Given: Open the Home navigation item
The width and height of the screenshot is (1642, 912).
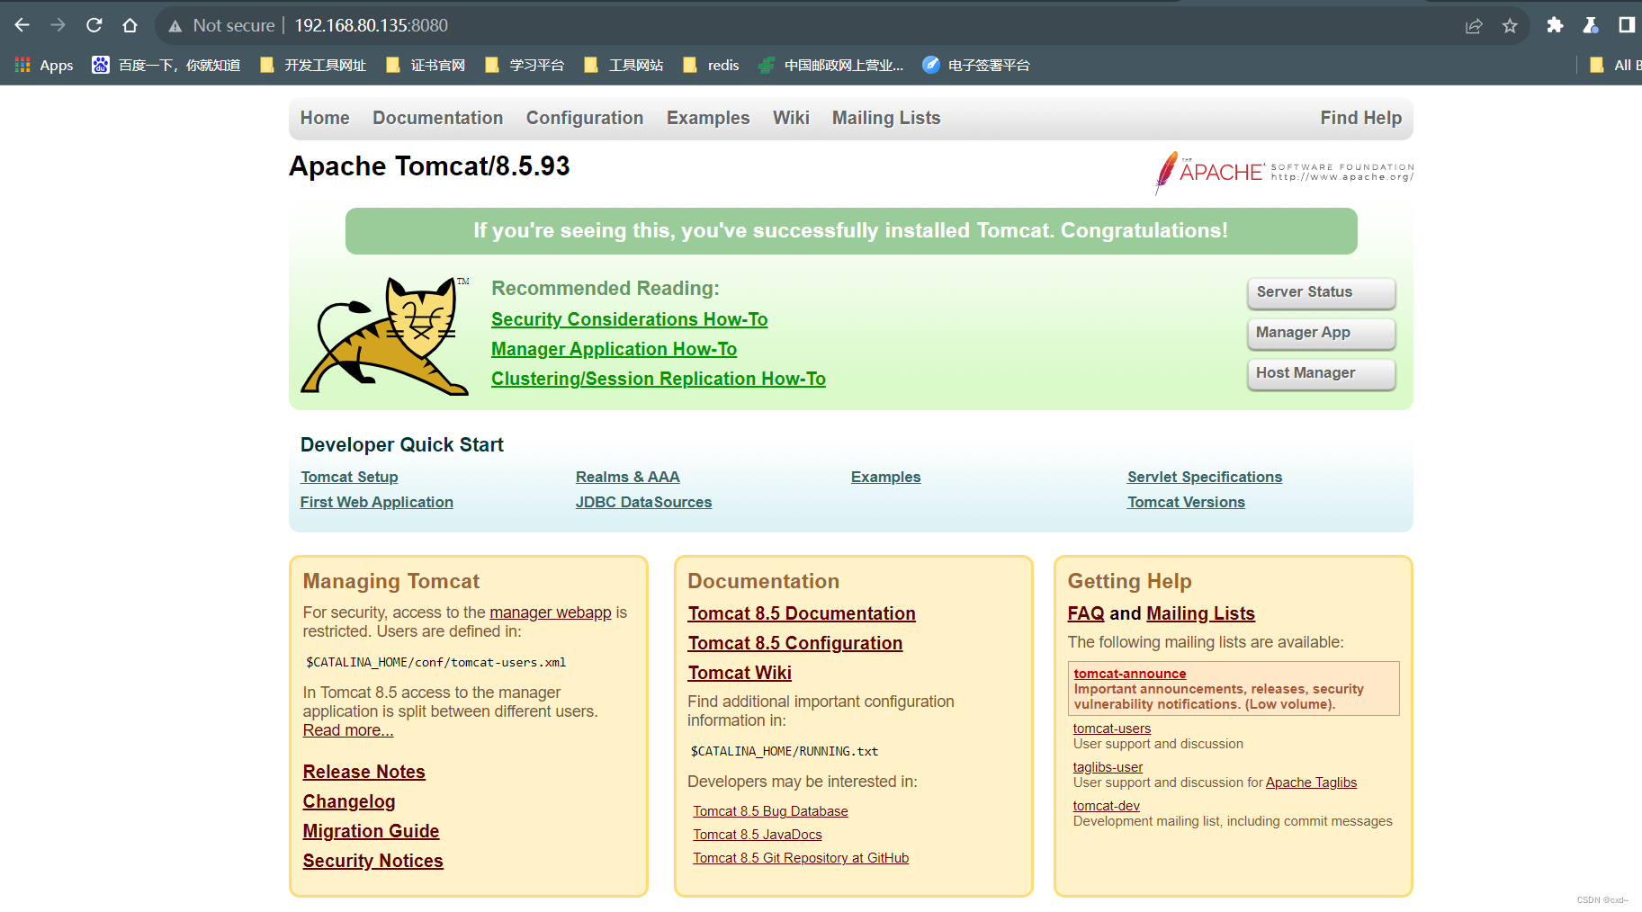Looking at the screenshot, I should 325,118.
